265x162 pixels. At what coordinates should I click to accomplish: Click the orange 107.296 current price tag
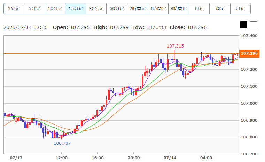[x=249, y=53]
